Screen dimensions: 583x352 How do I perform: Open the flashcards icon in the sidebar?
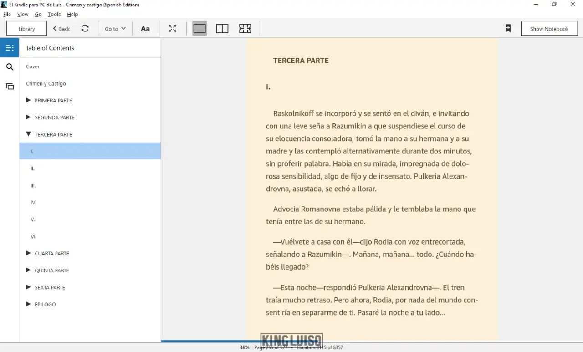(x=10, y=87)
